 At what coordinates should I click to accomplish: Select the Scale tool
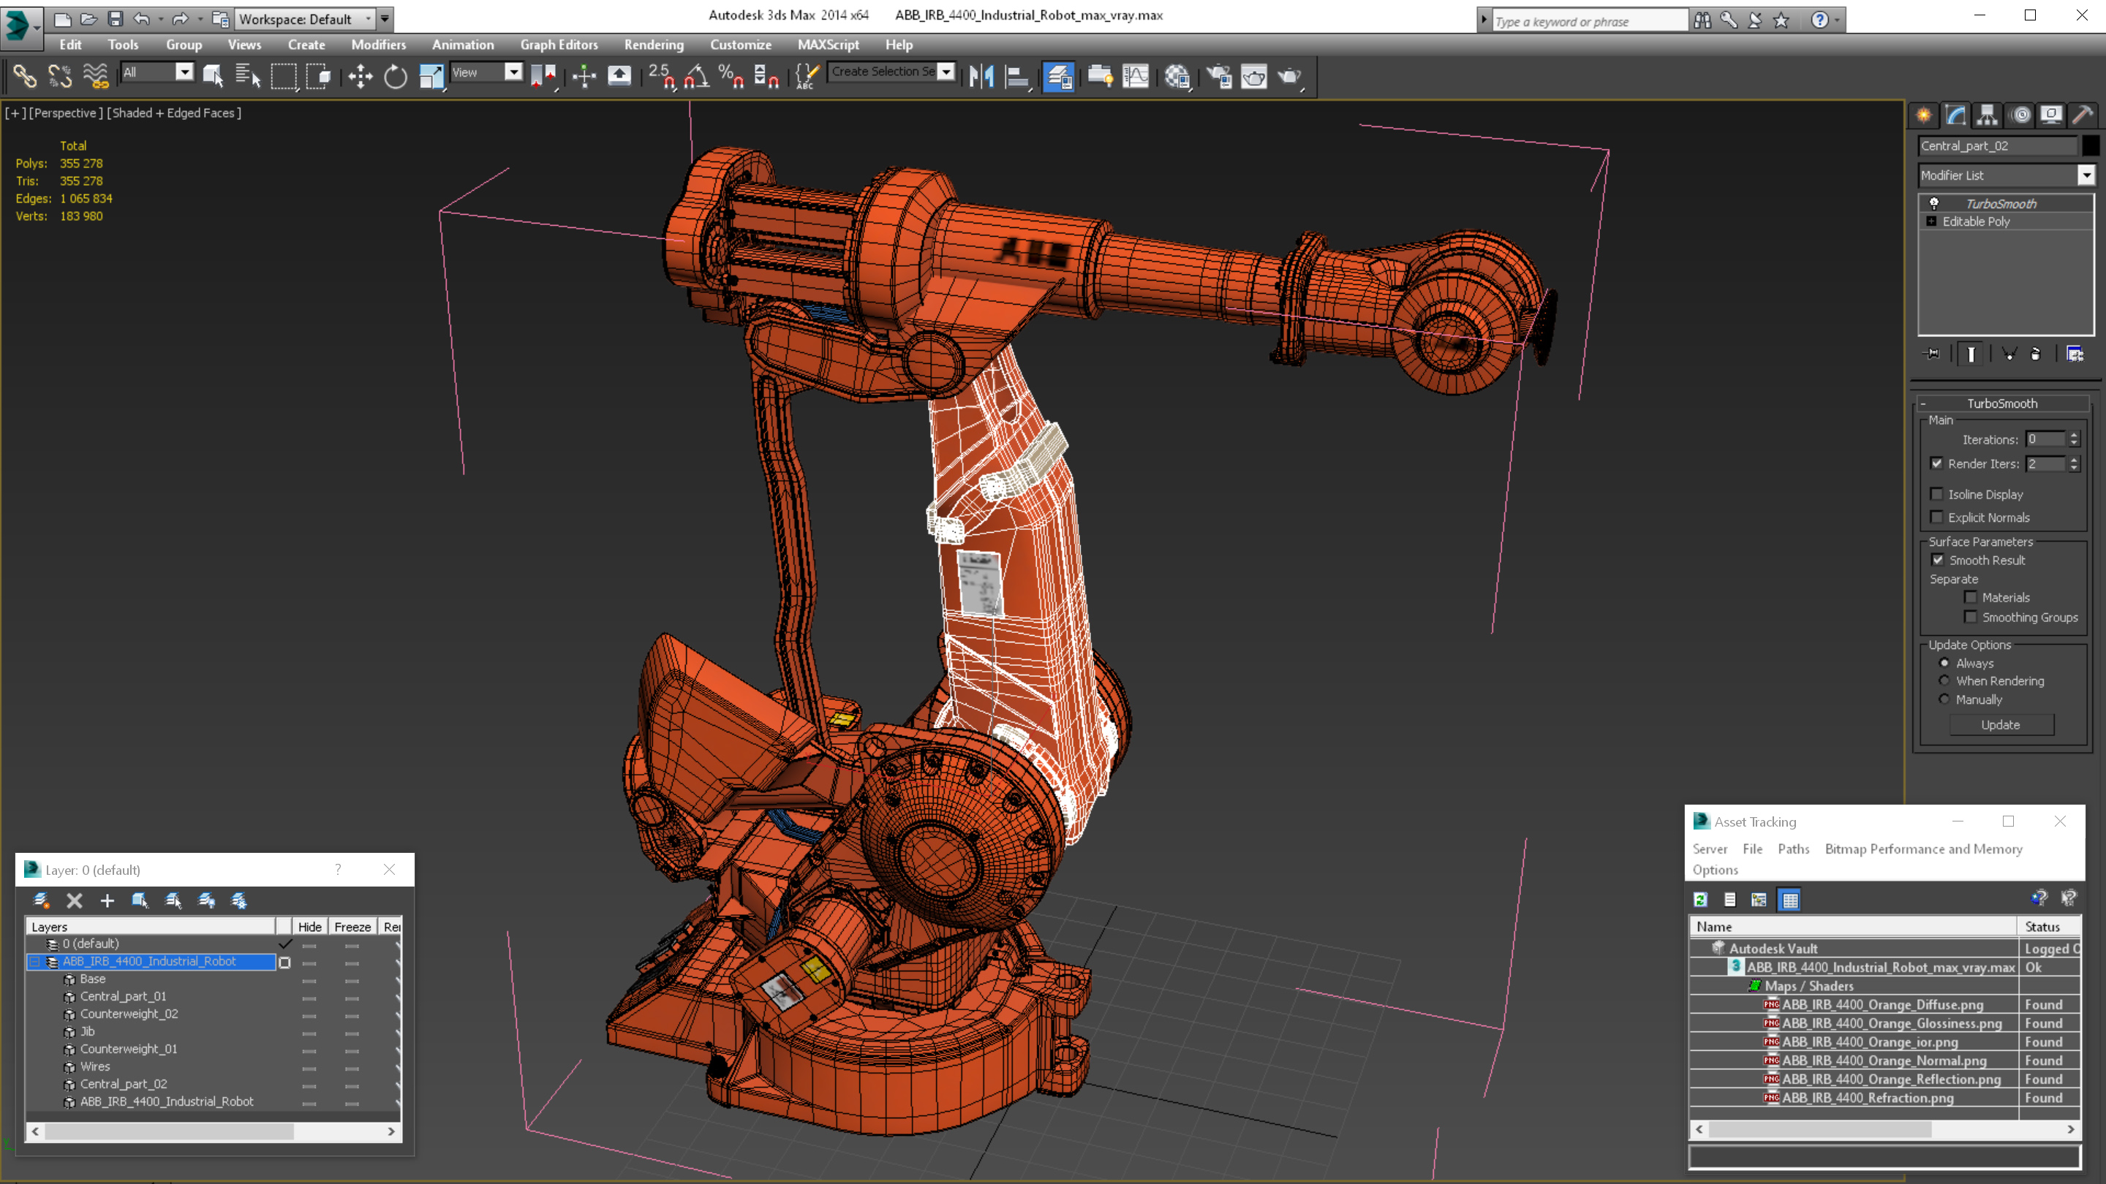431,76
